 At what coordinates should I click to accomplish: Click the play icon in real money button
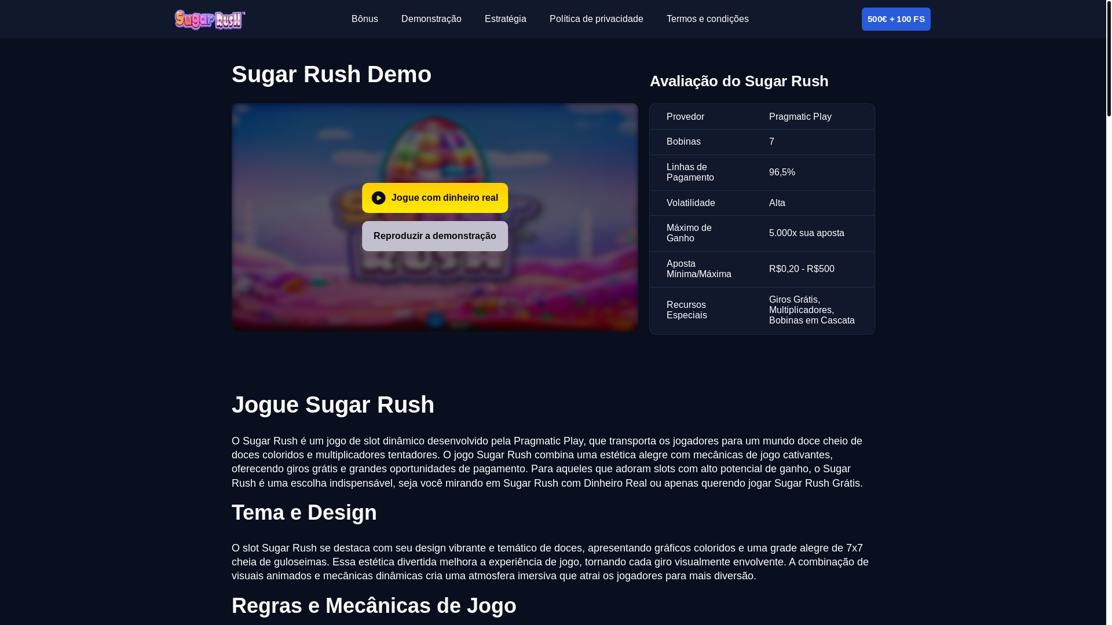378,198
